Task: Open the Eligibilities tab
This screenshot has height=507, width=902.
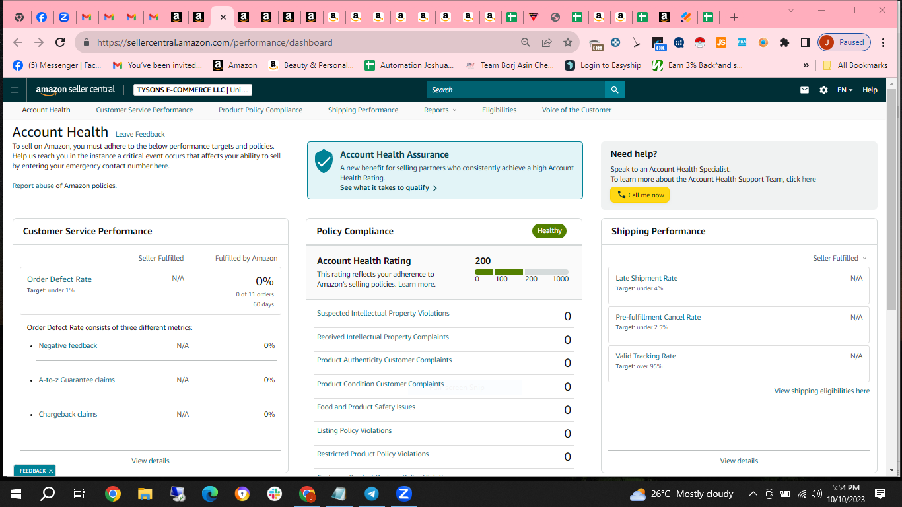Action: point(499,110)
